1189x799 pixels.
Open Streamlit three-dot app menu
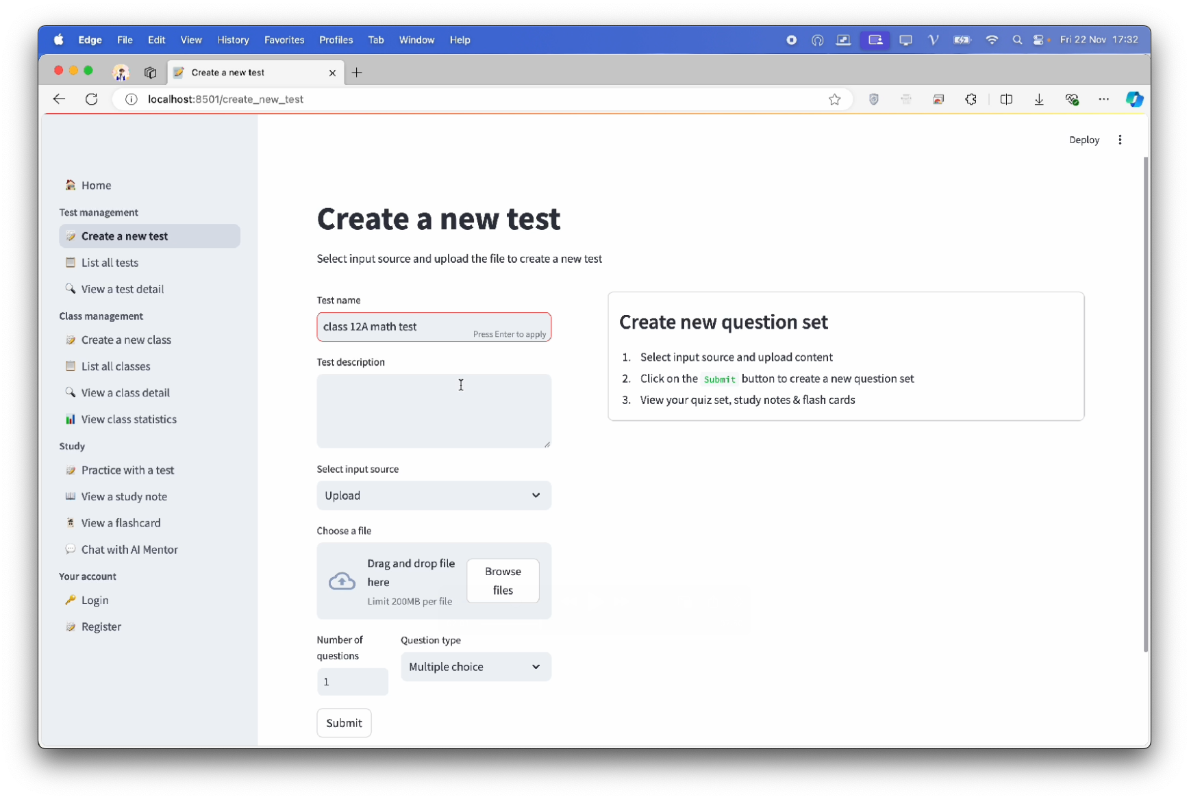1120,140
